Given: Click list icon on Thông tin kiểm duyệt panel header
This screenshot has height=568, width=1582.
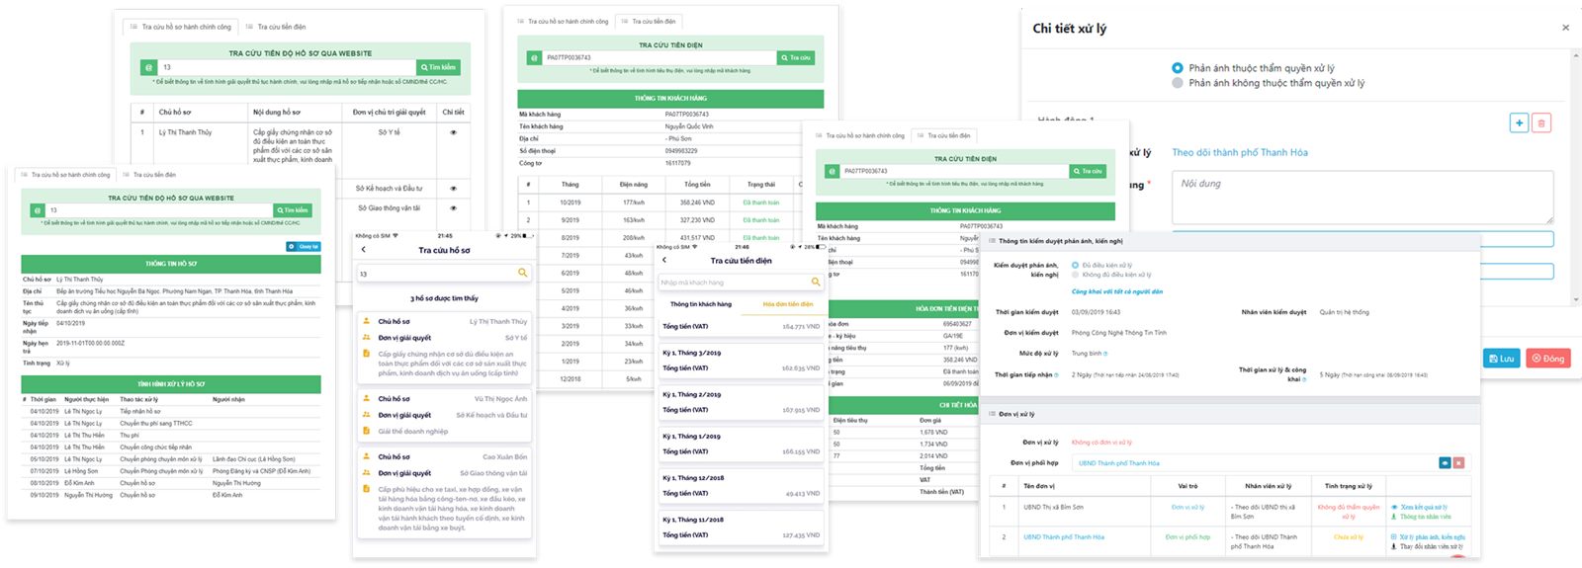Looking at the screenshot, I should pyautogui.click(x=991, y=240).
